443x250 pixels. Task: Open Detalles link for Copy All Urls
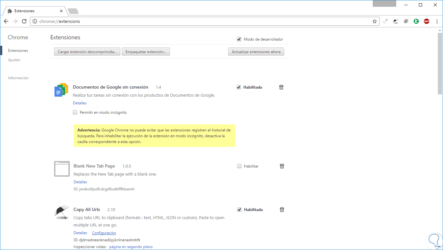(80, 233)
